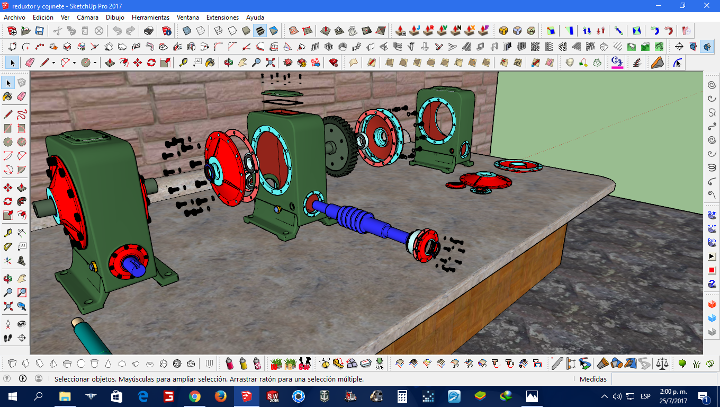Click inside the Medidas input box

[665, 379]
